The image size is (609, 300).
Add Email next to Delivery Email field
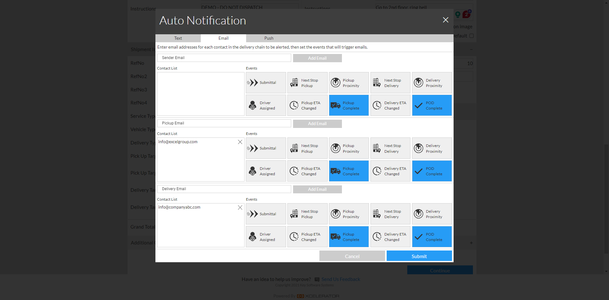[x=317, y=189]
